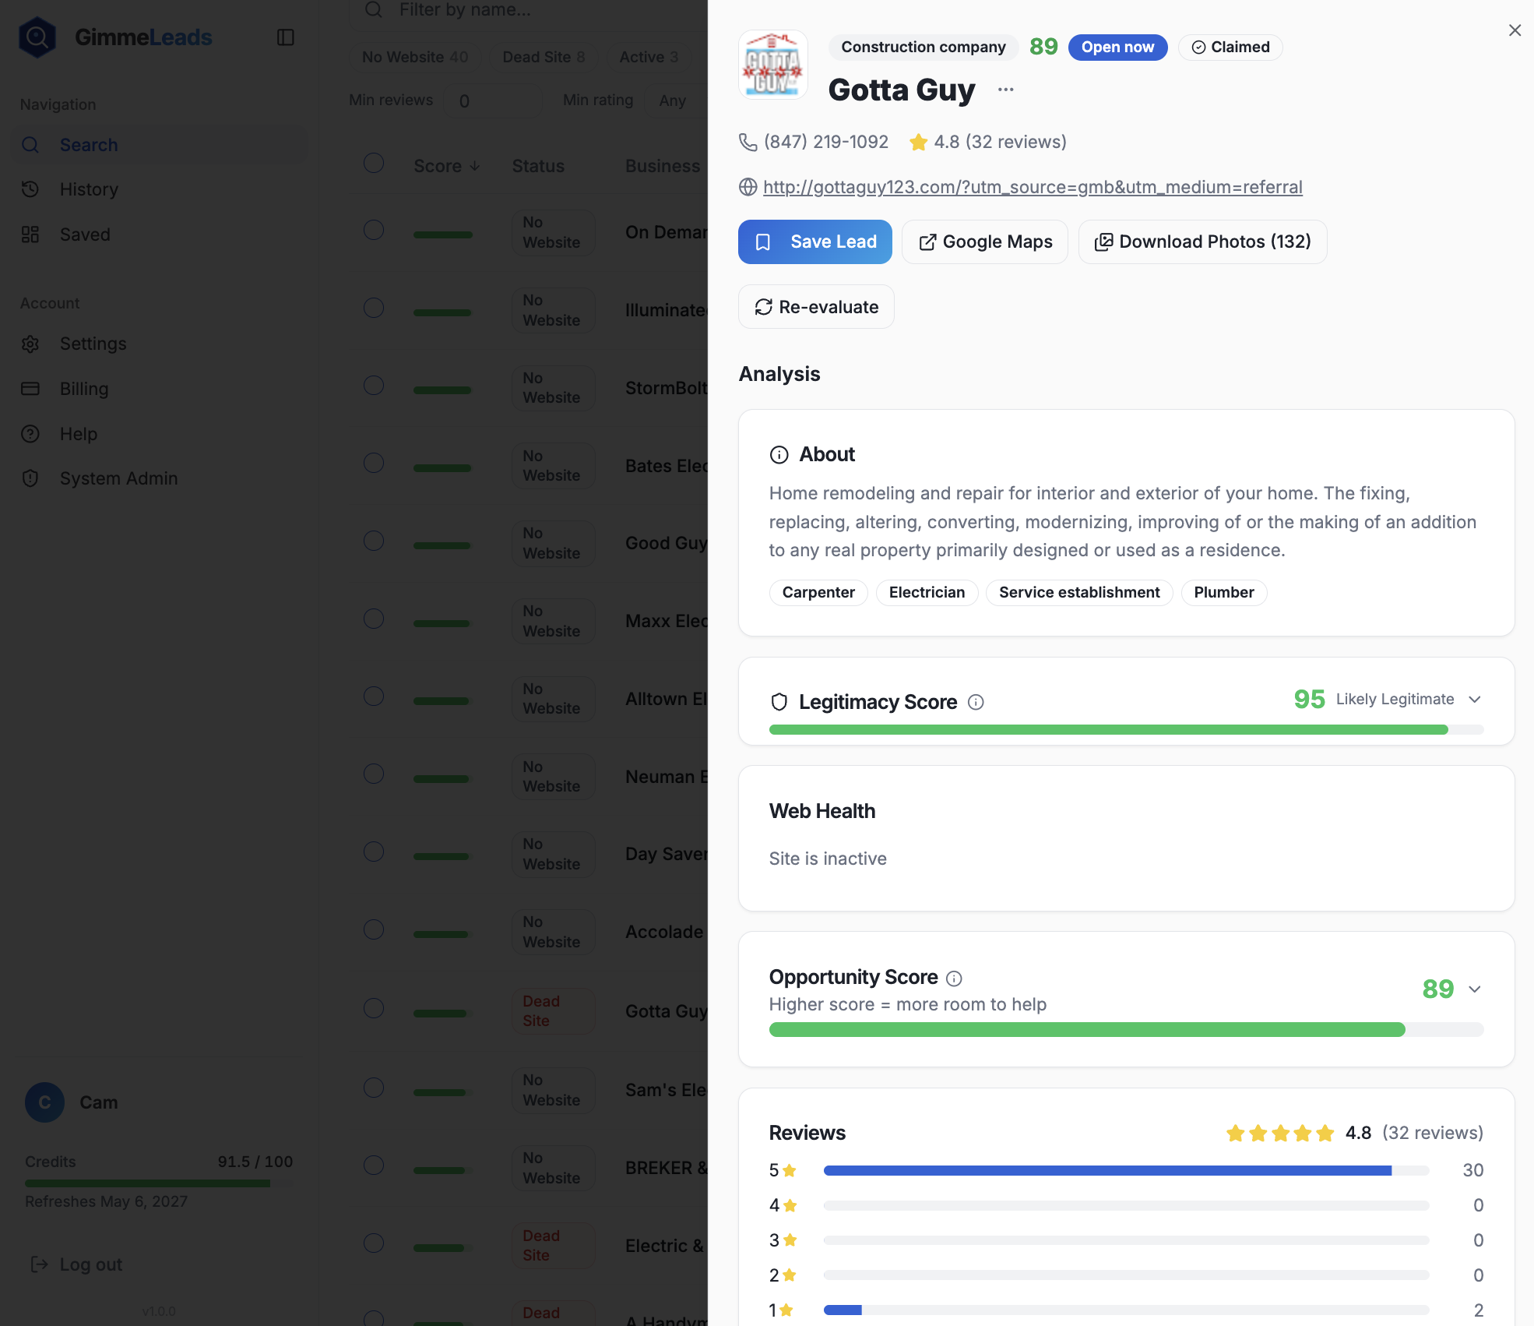The width and height of the screenshot is (1534, 1326).
Task: Click the Open now badge
Action: pos(1117,47)
